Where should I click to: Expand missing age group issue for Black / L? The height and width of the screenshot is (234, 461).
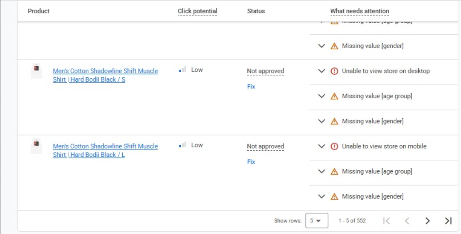pos(321,171)
